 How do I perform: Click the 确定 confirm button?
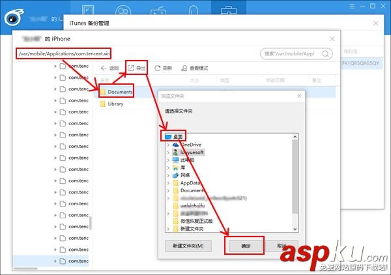coord(246,246)
